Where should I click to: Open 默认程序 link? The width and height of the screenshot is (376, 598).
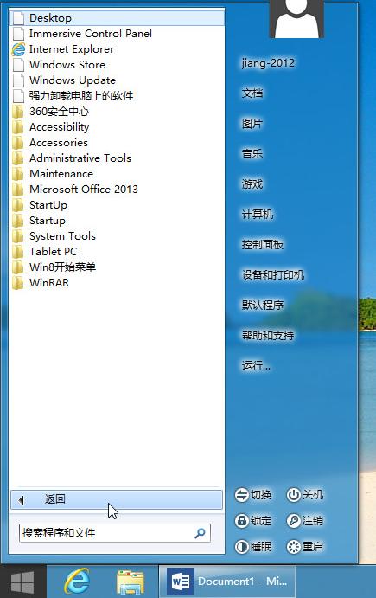(263, 305)
